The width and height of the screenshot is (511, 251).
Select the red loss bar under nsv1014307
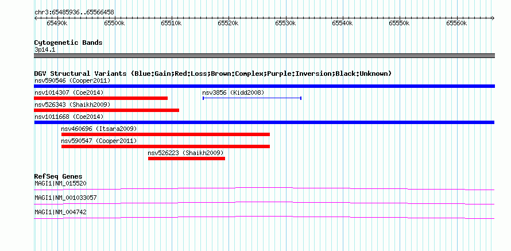point(100,98)
